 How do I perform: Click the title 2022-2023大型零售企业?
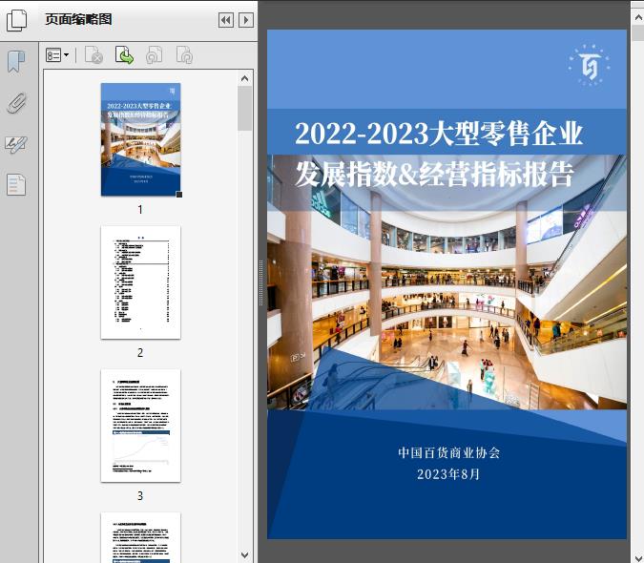[439, 134]
